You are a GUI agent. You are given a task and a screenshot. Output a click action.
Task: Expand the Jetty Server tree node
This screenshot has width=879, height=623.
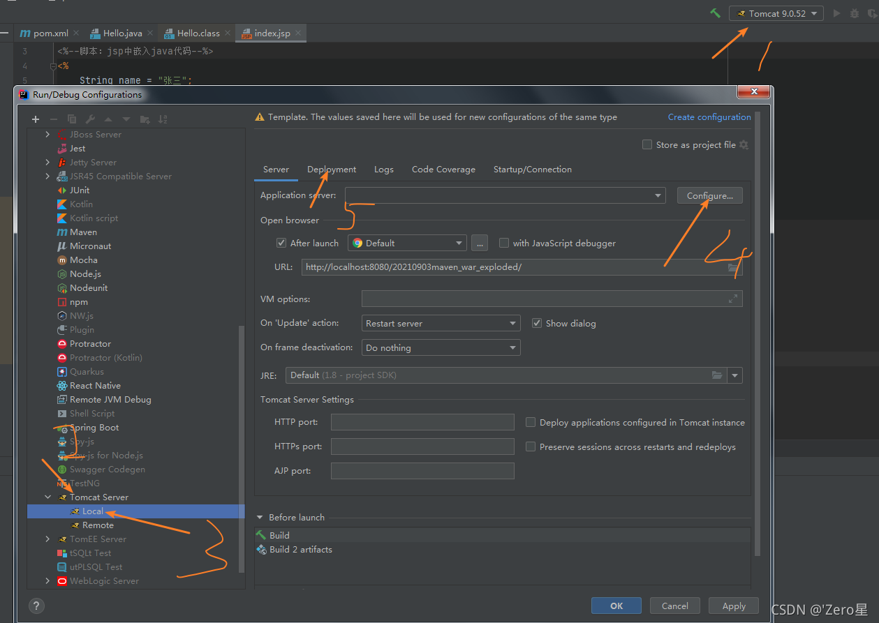tap(47, 162)
